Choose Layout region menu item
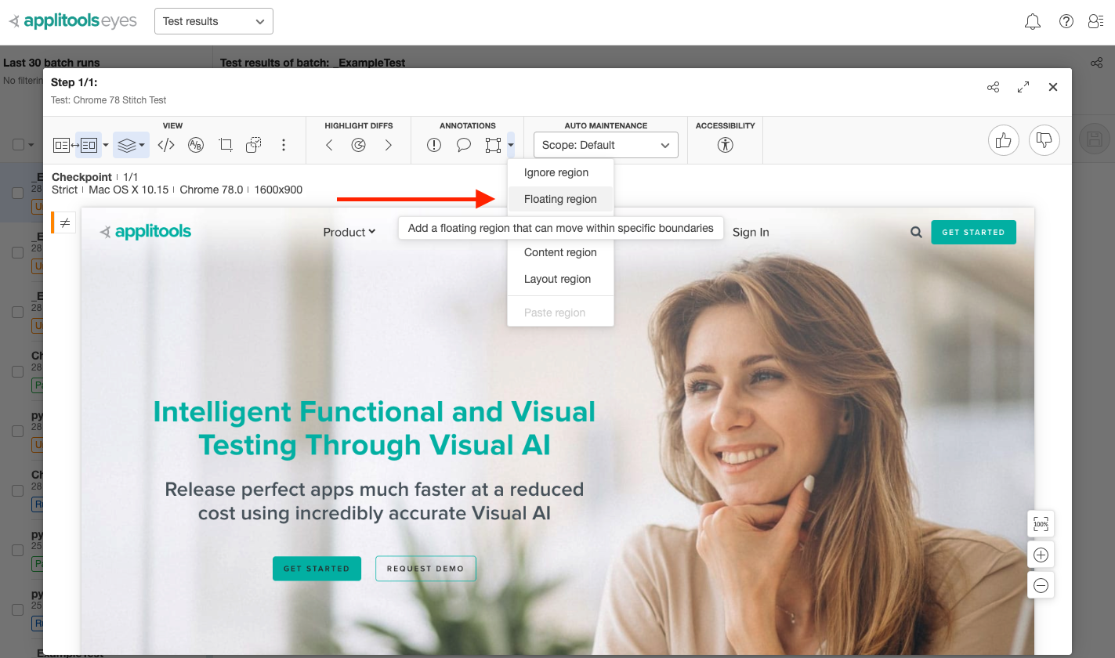 coord(560,279)
